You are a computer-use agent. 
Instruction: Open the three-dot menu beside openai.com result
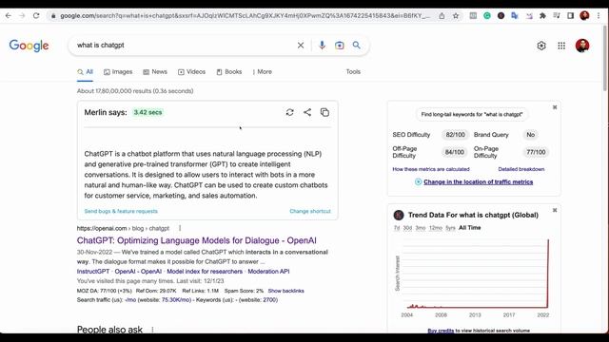coord(180,228)
